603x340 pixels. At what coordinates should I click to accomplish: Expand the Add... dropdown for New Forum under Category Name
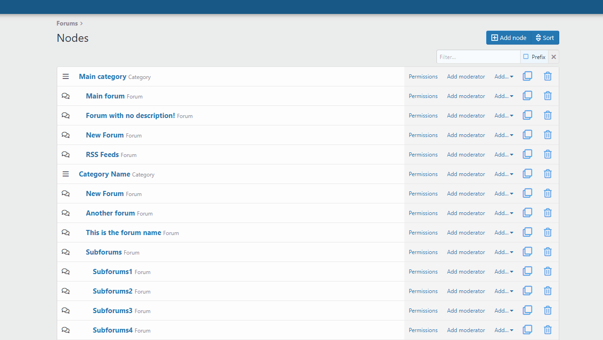coord(504,194)
